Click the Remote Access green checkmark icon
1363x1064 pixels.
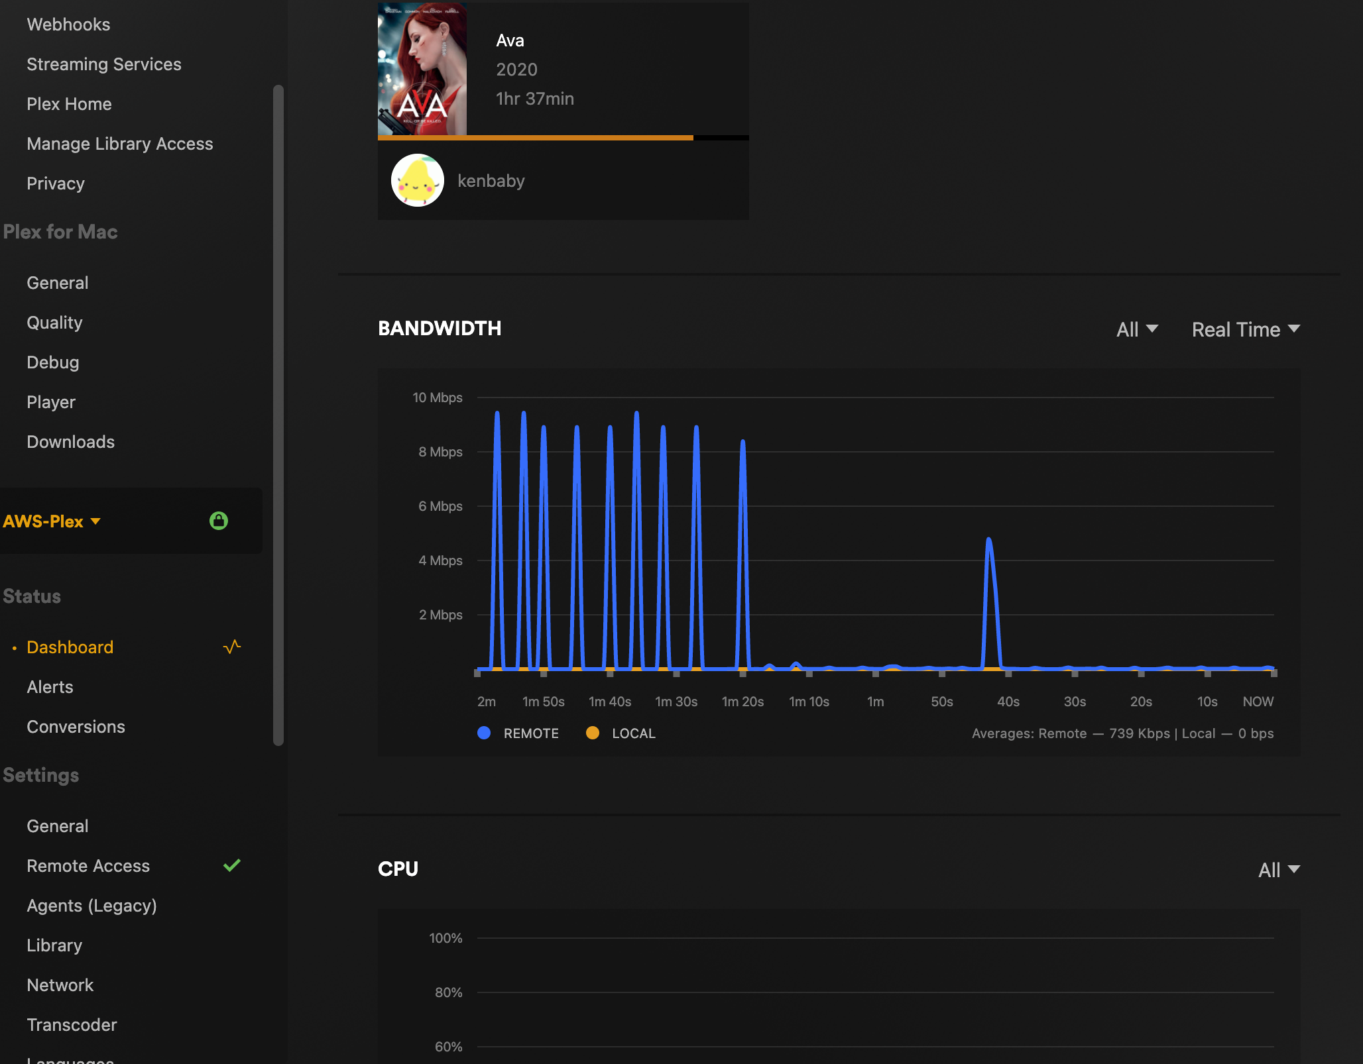point(232,865)
